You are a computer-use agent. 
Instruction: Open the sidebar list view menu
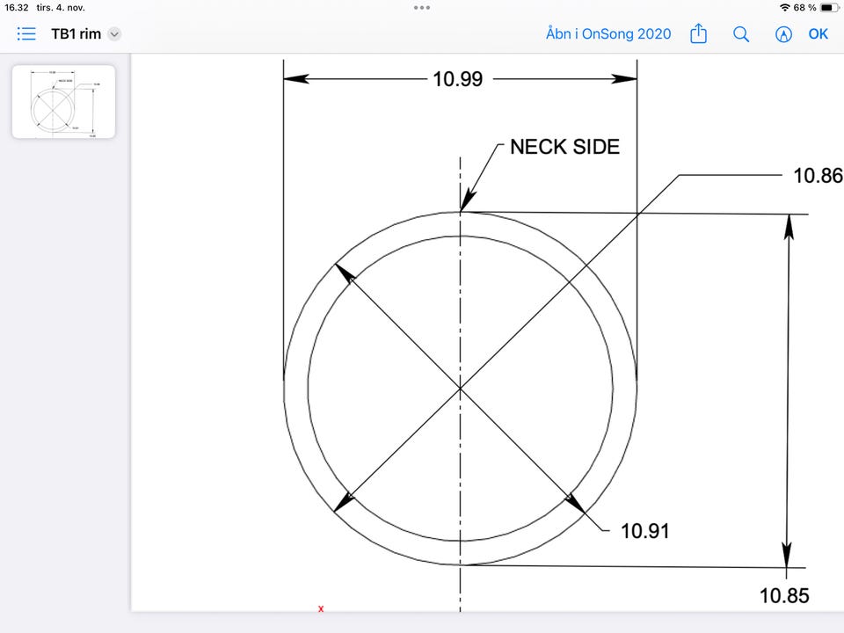tap(25, 34)
